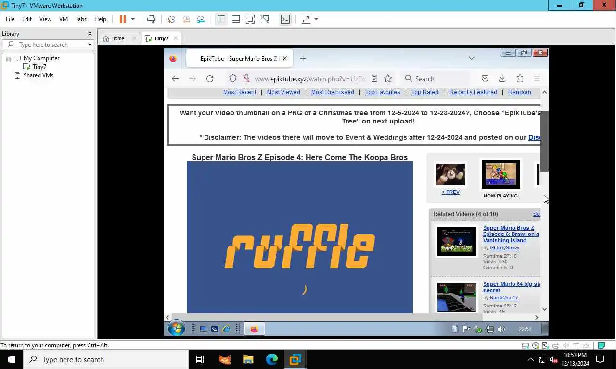Send Ctrl+Alt+Del to the virtual machine
The height and width of the screenshot is (369, 616).
[151, 19]
